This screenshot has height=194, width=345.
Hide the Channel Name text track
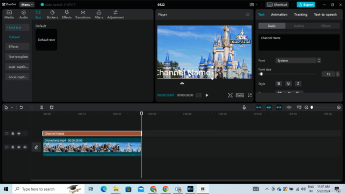tap(19, 134)
